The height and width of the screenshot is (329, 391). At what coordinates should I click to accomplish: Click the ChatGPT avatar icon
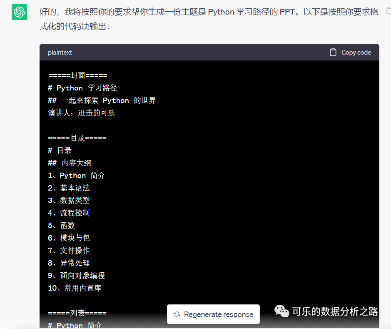19,12
